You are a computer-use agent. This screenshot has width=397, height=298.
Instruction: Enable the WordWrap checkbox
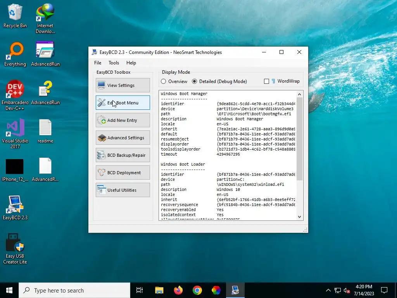click(x=266, y=81)
